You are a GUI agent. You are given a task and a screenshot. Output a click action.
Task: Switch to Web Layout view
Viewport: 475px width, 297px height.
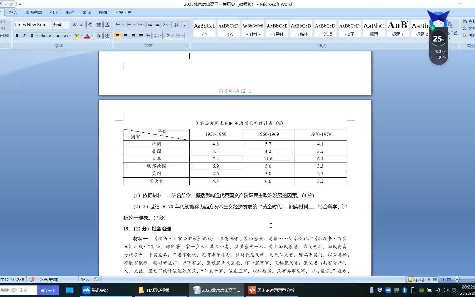pyautogui.click(x=422, y=280)
